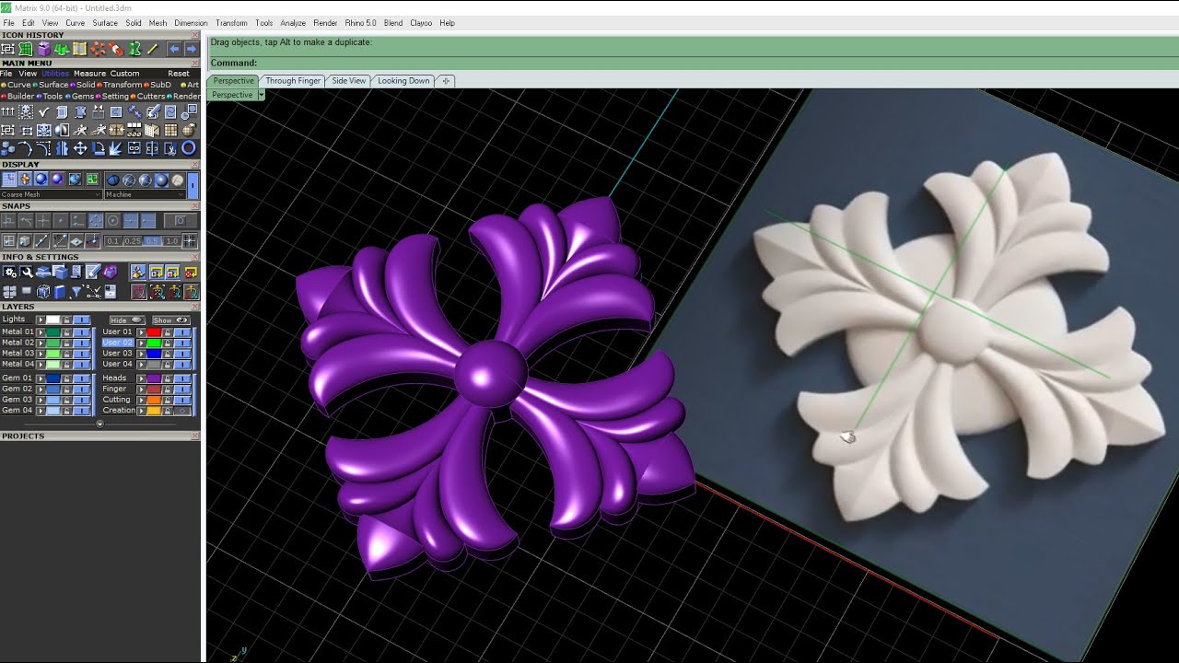Click the wrench icon in Info & Settings
Image resolution: width=1179 pixels, height=663 pixels.
[26, 272]
